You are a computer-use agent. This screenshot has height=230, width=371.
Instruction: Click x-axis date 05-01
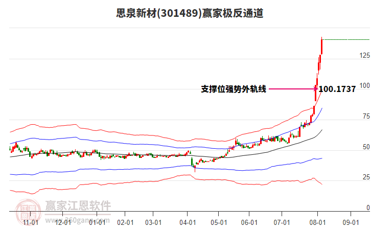[x=219, y=223]
